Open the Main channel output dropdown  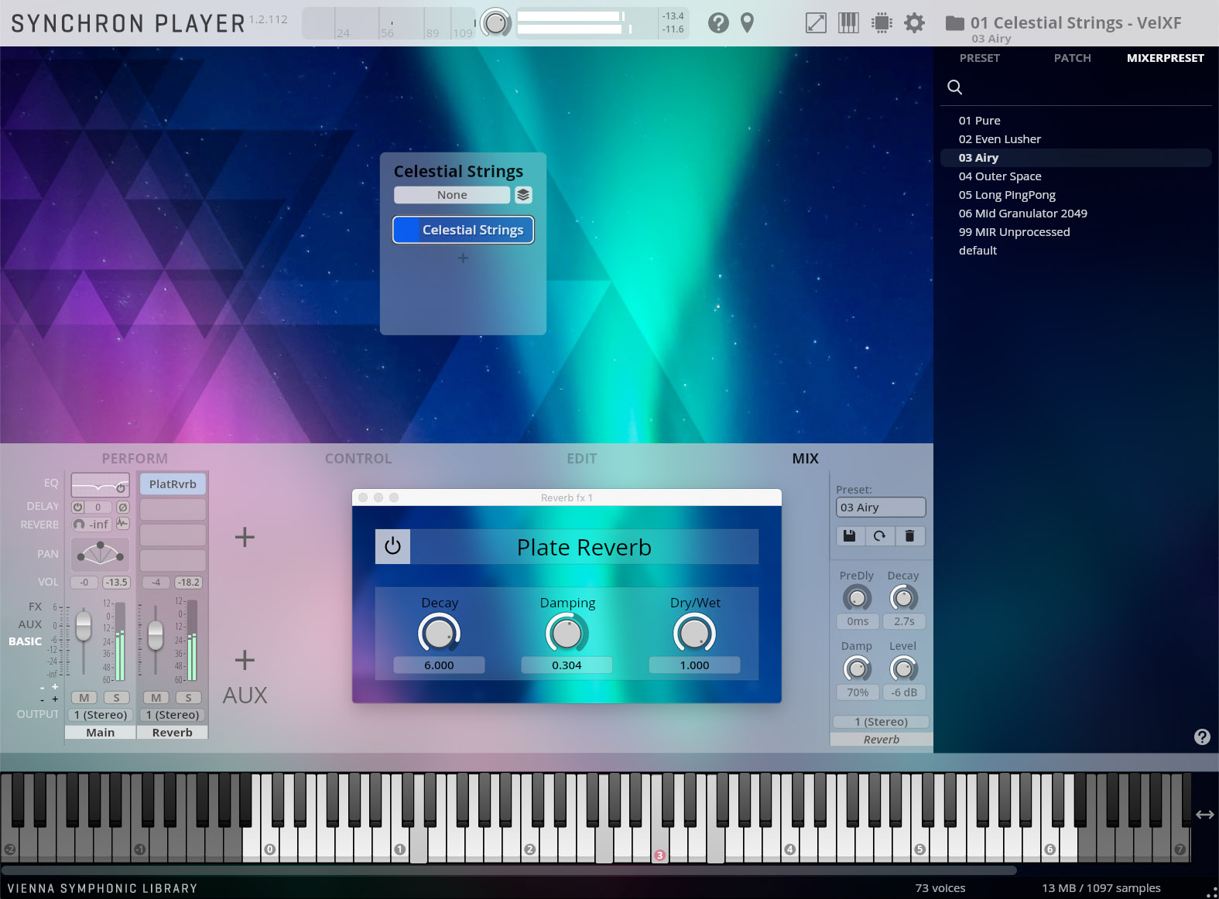tap(101, 715)
